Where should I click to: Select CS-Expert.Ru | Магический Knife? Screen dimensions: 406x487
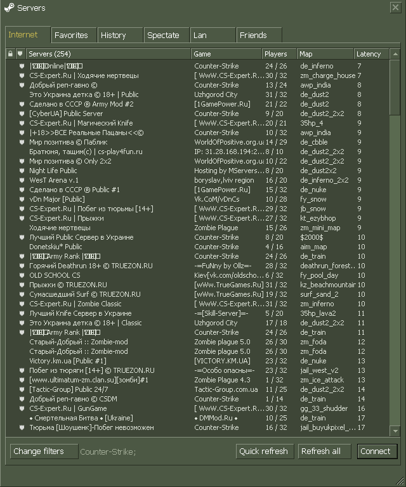(197, 123)
